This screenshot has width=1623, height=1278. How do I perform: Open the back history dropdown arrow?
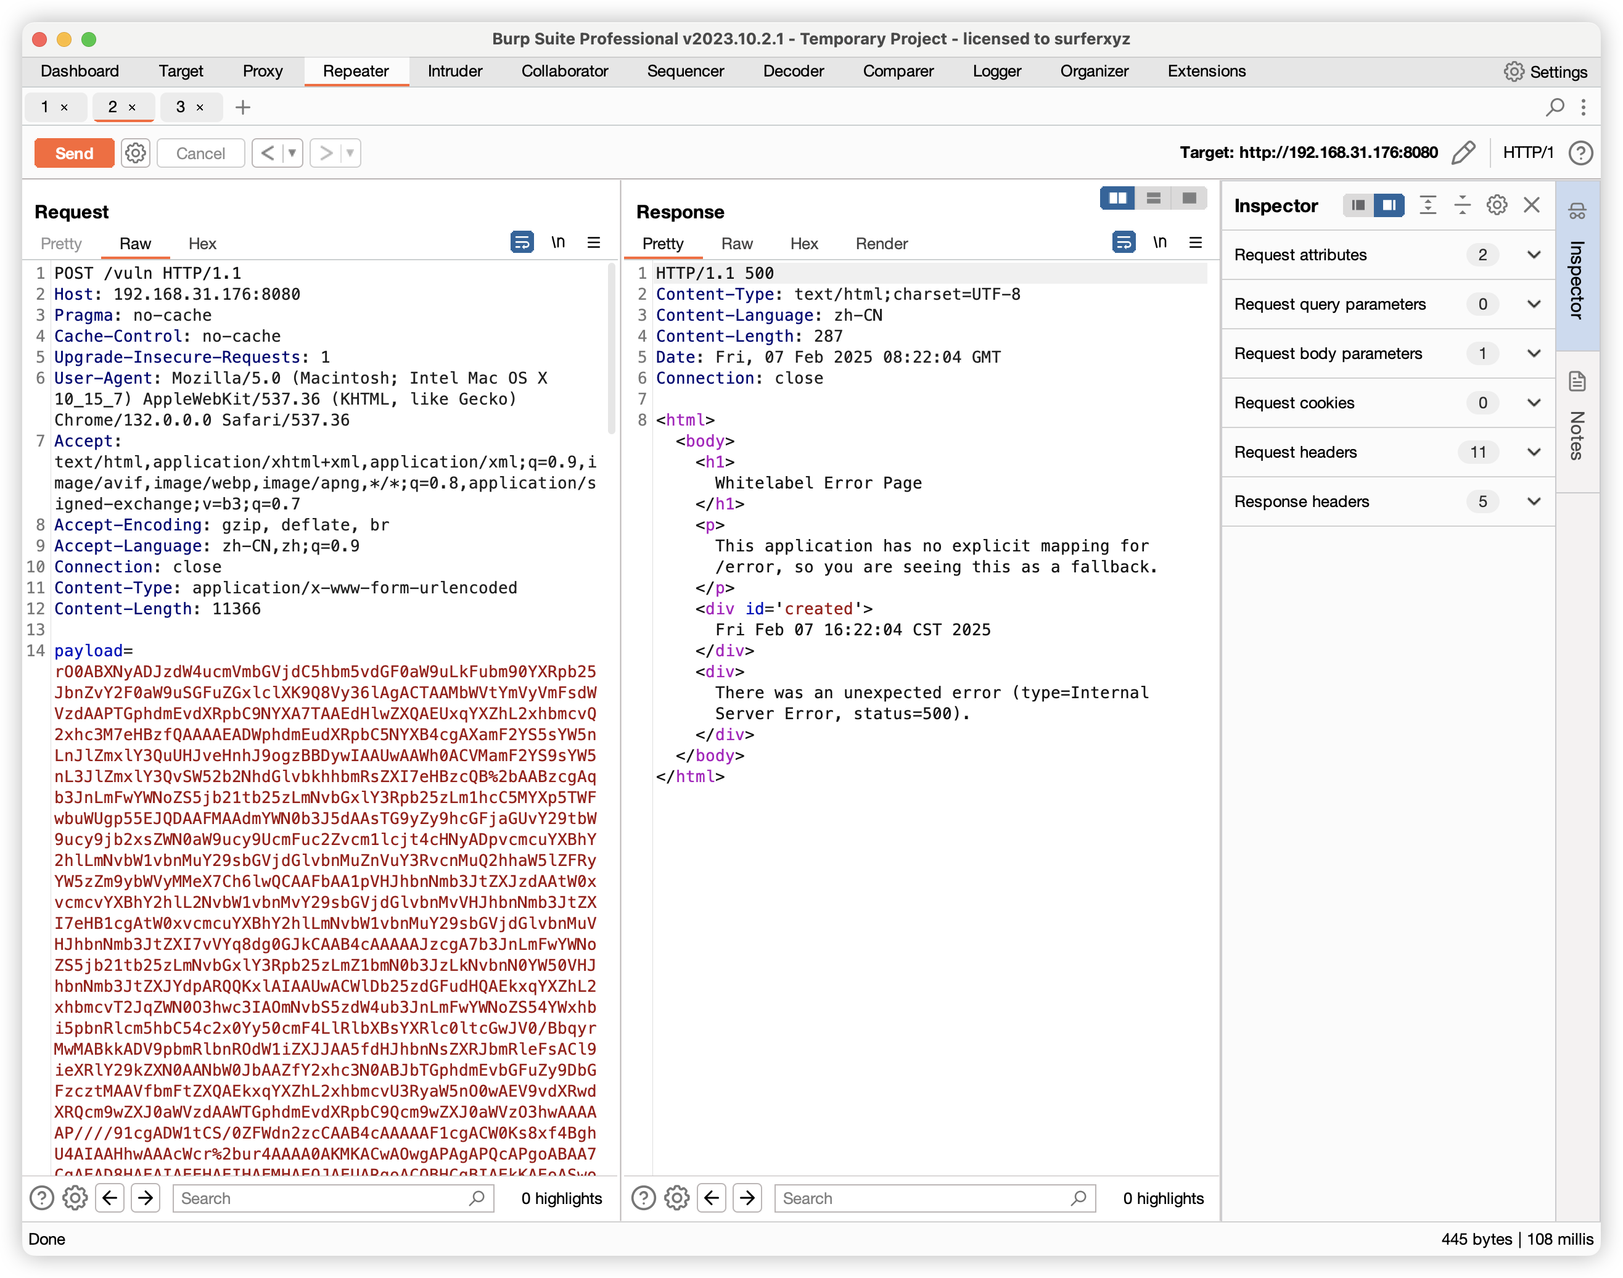click(292, 154)
